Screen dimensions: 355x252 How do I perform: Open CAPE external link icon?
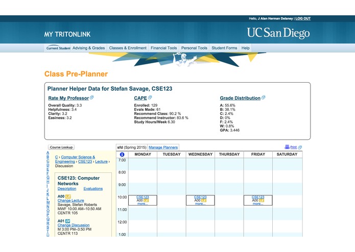pyautogui.click(x=150, y=97)
